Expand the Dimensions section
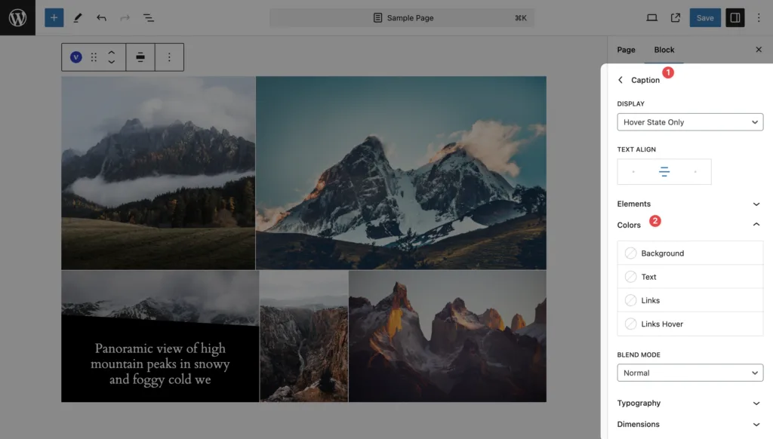 coord(689,424)
